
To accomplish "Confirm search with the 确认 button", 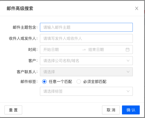I will 131,110.
